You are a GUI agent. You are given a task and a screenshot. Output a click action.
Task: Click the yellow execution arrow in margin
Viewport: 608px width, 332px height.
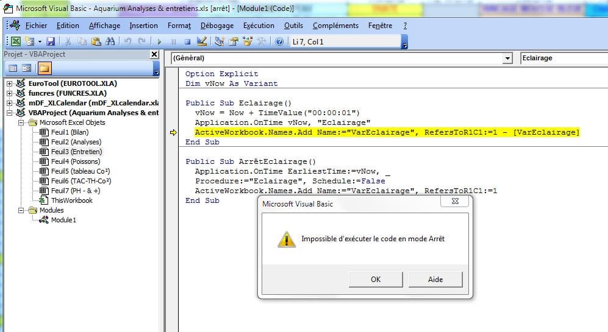[173, 132]
